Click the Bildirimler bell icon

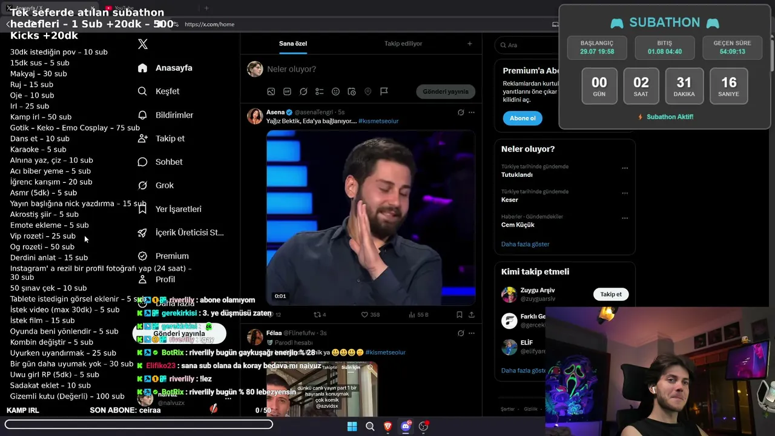(x=143, y=115)
